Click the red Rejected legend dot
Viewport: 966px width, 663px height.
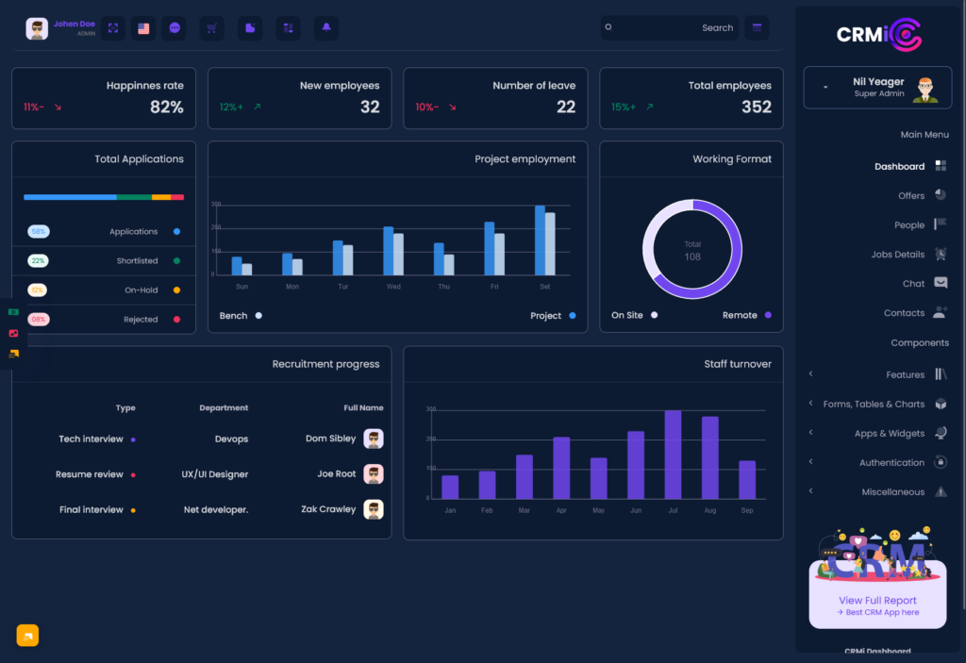tap(176, 319)
